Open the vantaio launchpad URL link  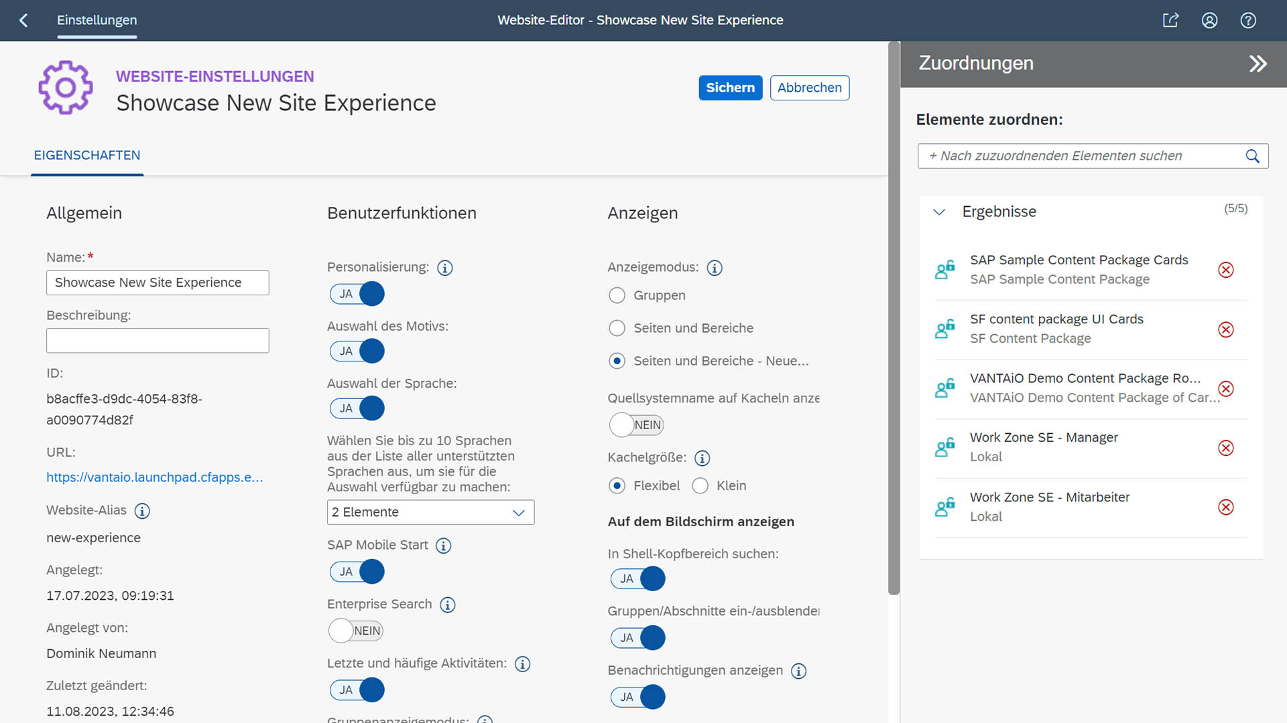pyautogui.click(x=155, y=477)
